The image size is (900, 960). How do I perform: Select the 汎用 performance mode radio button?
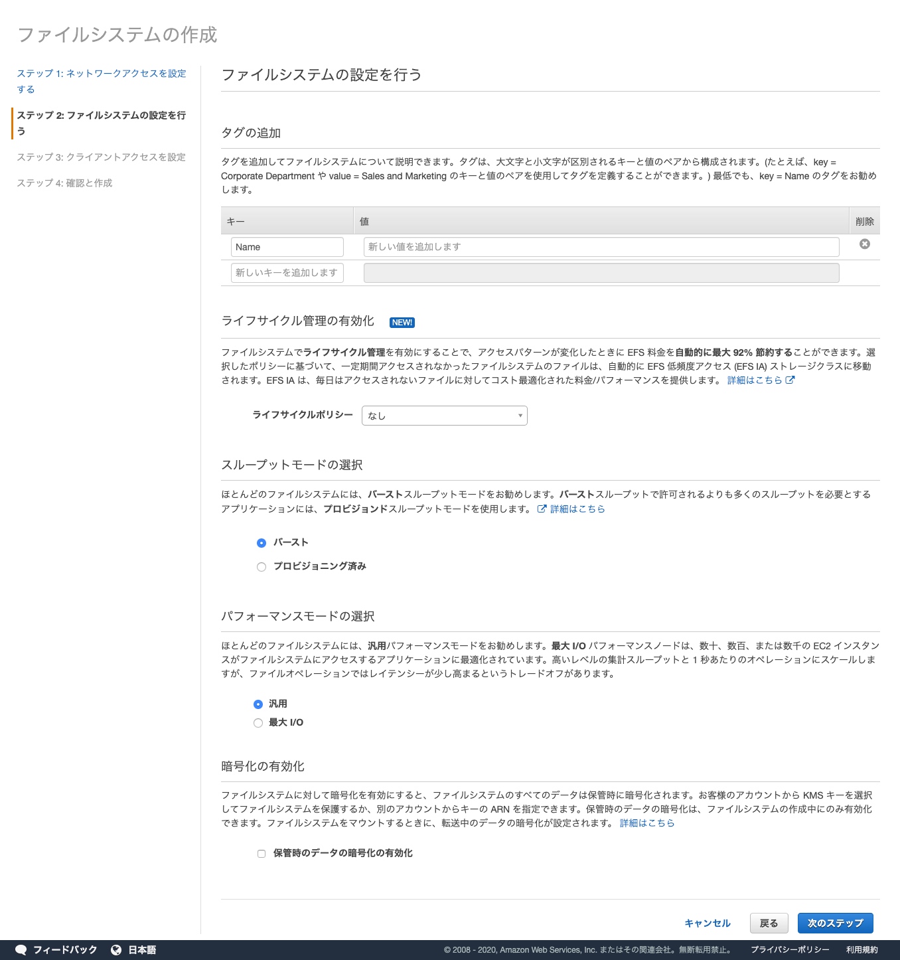pos(258,704)
